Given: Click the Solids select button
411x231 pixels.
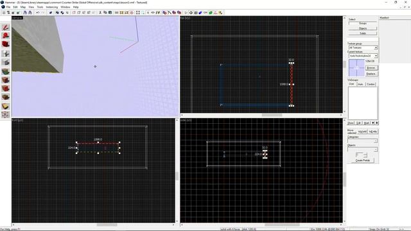Looking at the screenshot, I should (x=363, y=33).
